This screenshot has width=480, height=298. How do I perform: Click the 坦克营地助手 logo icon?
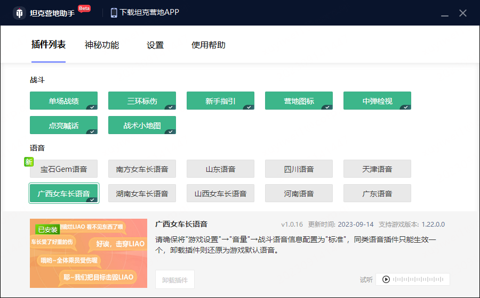(20, 13)
